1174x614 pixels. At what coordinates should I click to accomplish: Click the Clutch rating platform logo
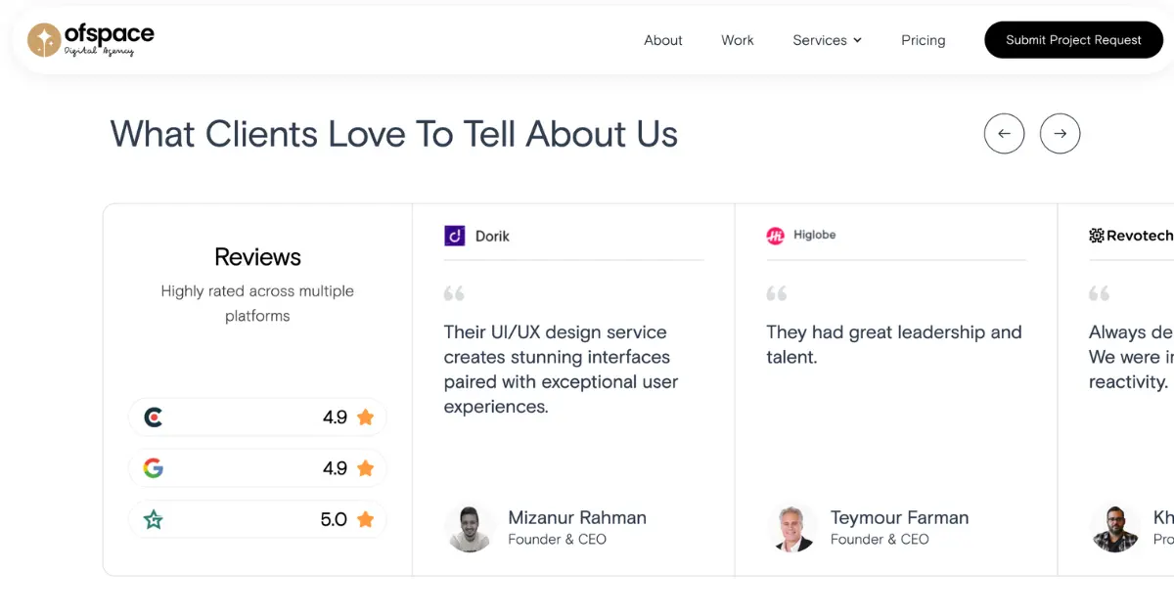[153, 417]
